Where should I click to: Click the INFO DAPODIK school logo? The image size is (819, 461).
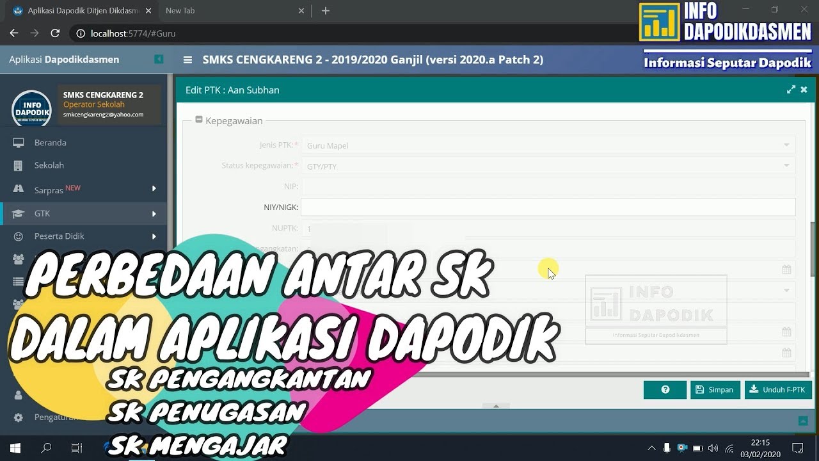(31, 108)
